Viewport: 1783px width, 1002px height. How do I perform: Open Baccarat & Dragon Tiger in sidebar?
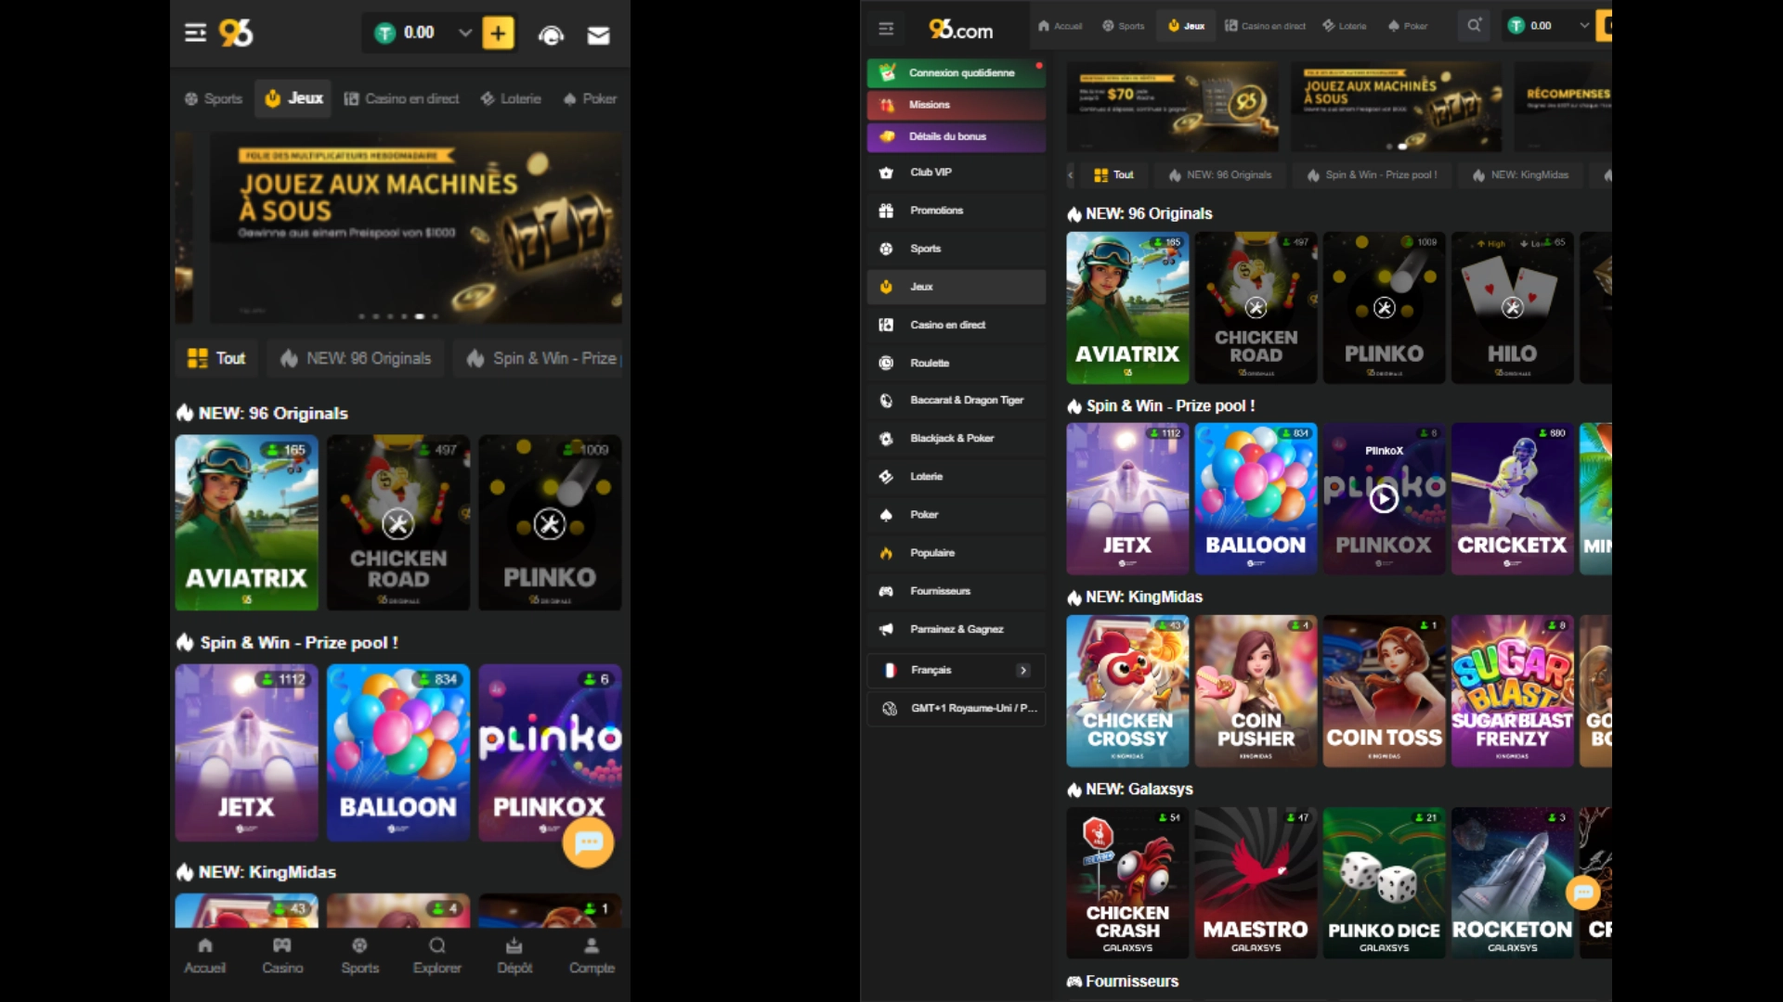click(957, 401)
